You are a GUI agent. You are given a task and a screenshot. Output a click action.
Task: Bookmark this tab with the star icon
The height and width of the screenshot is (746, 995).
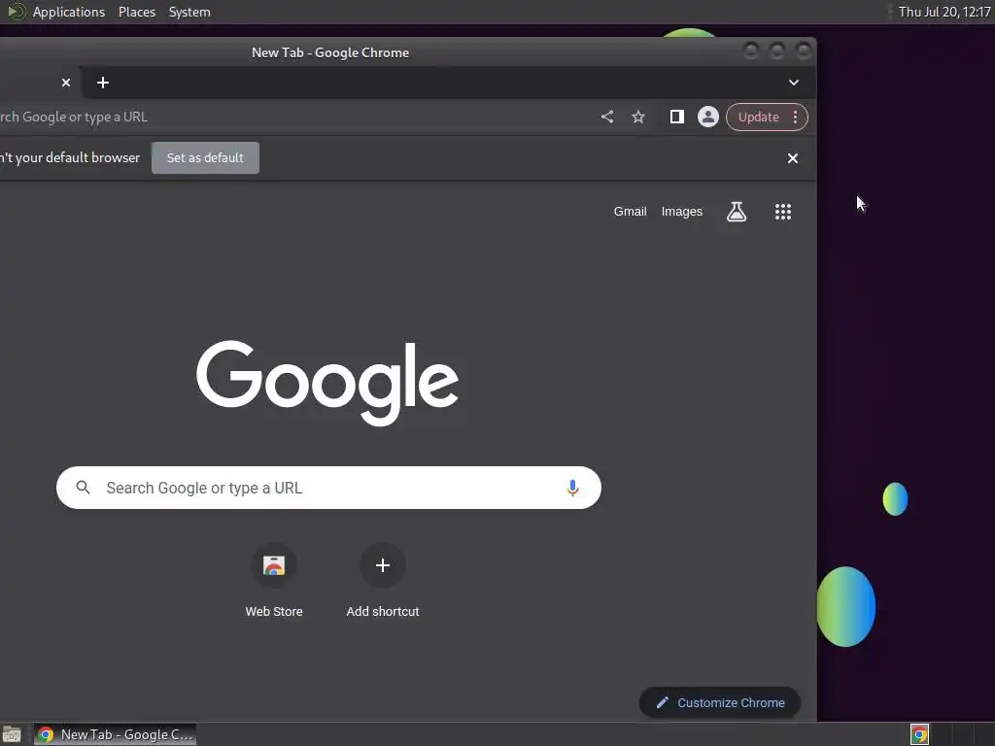638,117
